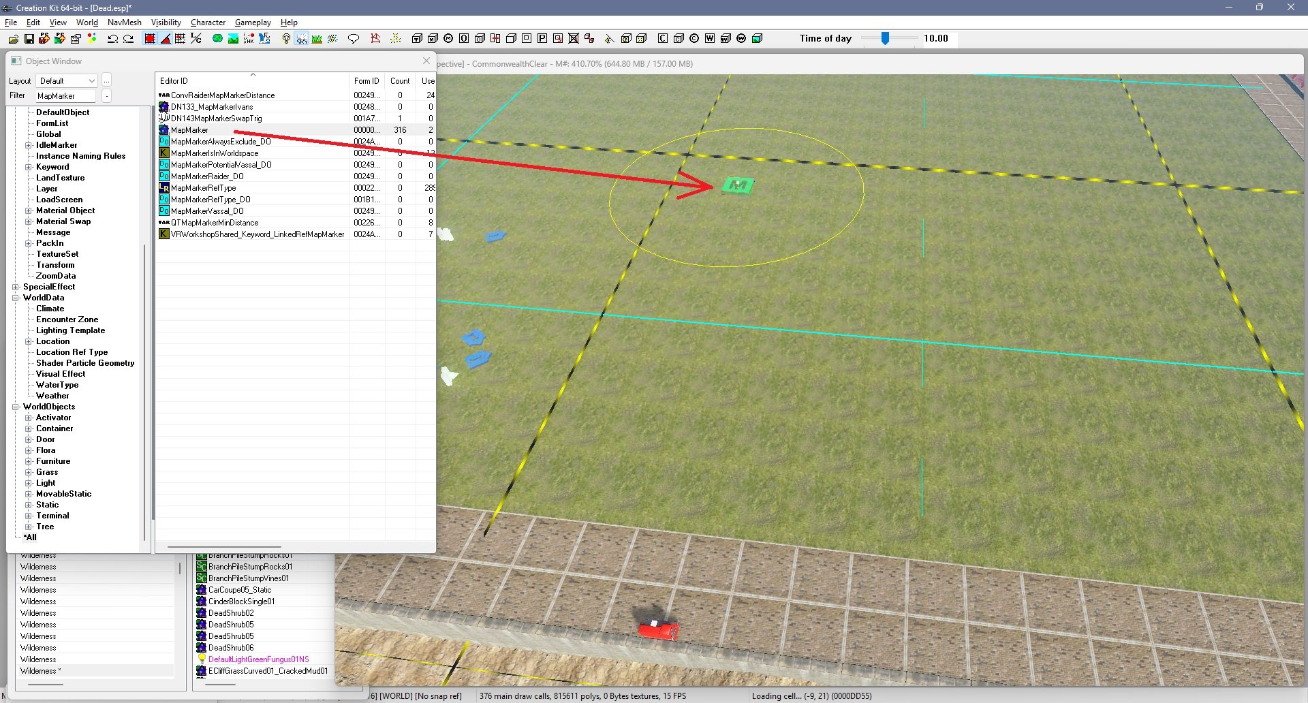Expand the IdleMarker tree node
The height and width of the screenshot is (703, 1308).
pos(29,145)
